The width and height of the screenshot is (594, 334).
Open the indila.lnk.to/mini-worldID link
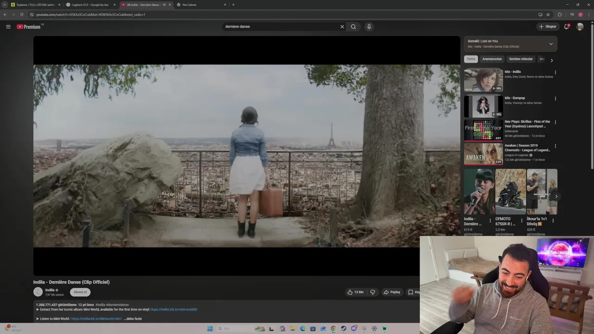click(x=174, y=309)
